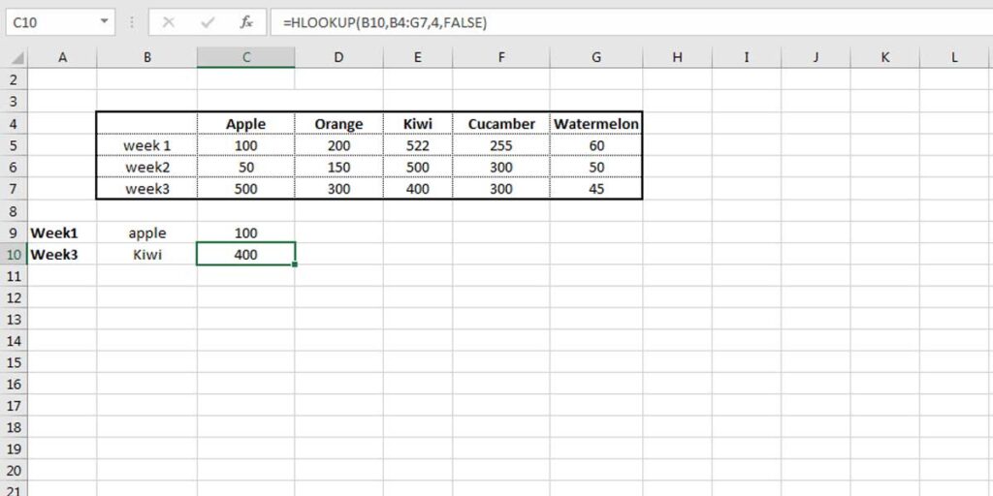The height and width of the screenshot is (496, 993).
Task: Select column L header
Action: [x=954, y=57]
